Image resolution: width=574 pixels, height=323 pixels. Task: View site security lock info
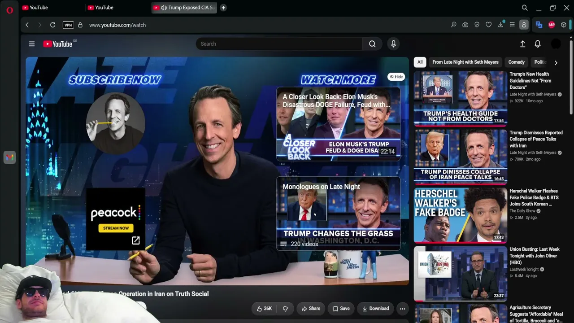click(x=80, y=25)
